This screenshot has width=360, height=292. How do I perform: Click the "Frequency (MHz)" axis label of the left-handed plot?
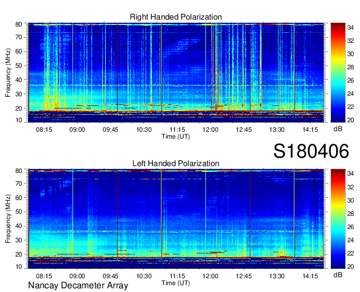pos(8,219)
